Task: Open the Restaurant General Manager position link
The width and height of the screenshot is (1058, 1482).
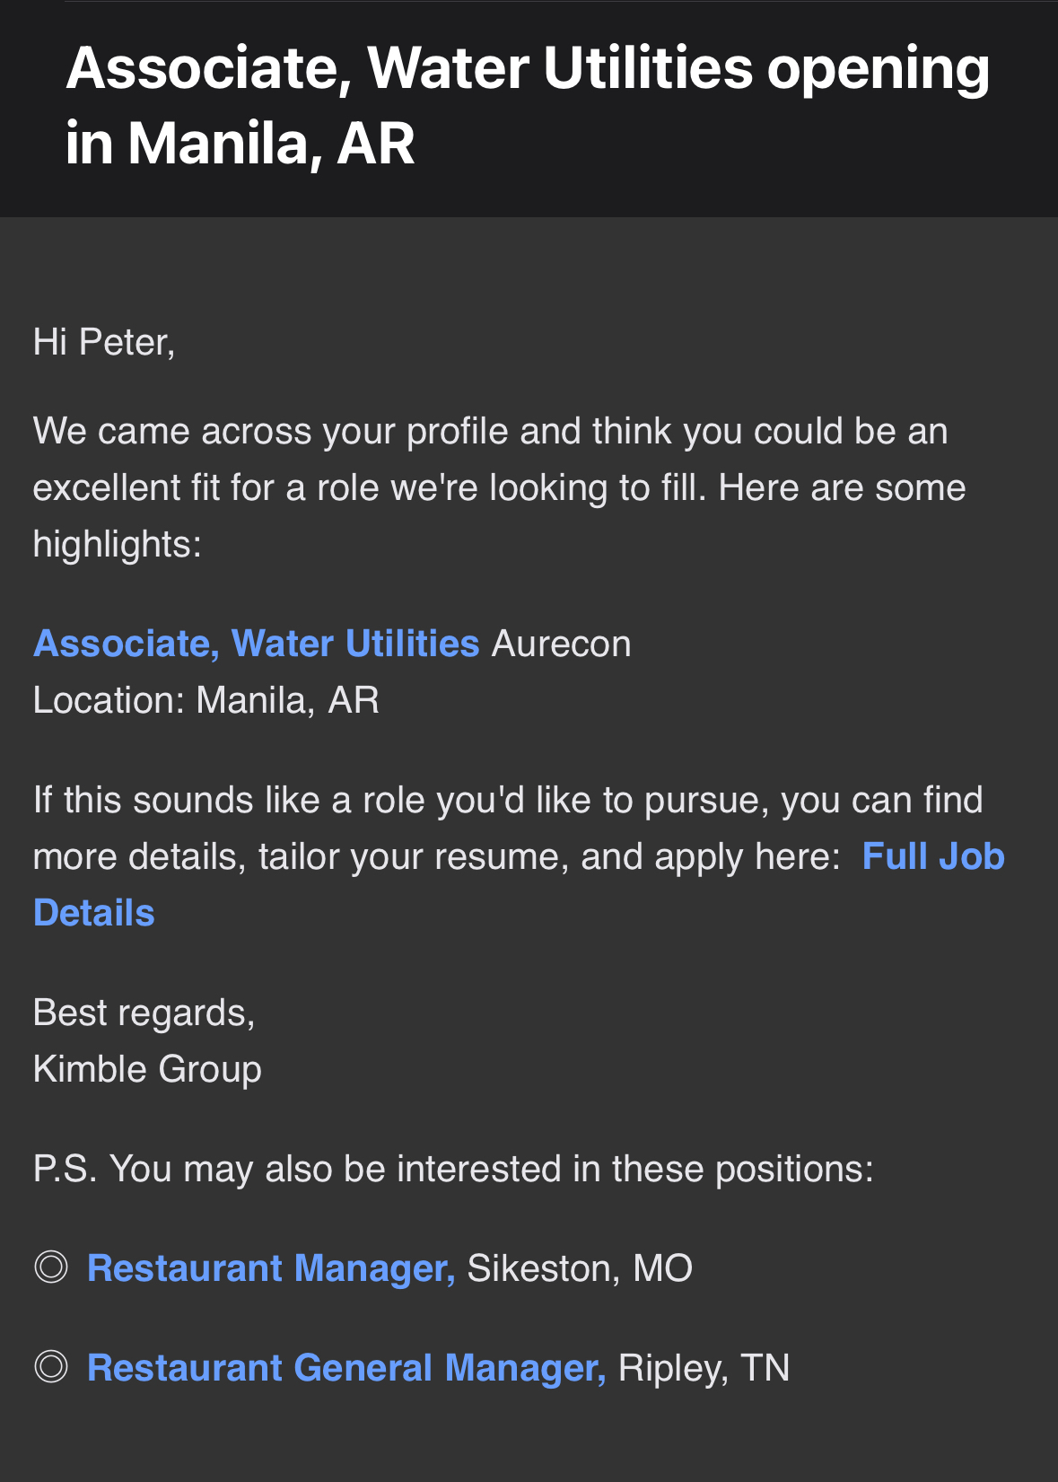Action: click(x=346, y=1368)
